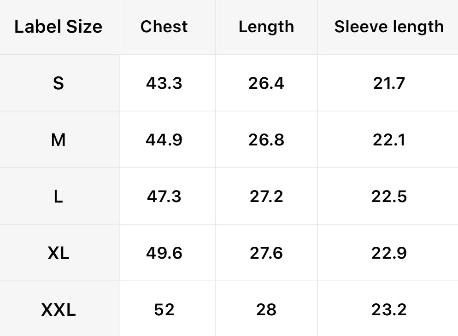Select the L size row label
The image size is (458, 336).
pos(58,197)
